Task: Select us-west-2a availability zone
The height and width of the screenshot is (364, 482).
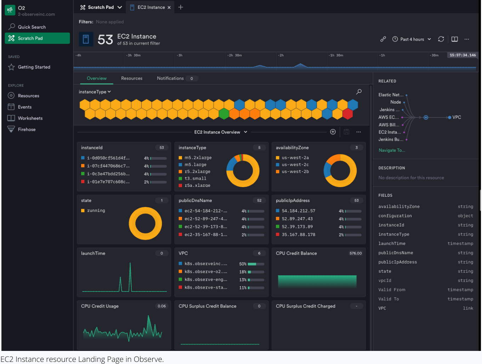Action: point(292,158)
